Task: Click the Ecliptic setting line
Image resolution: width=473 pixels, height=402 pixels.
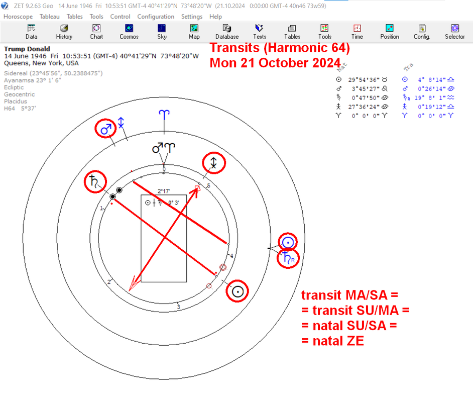Action: pyautogui.click(x=14, y=87)
